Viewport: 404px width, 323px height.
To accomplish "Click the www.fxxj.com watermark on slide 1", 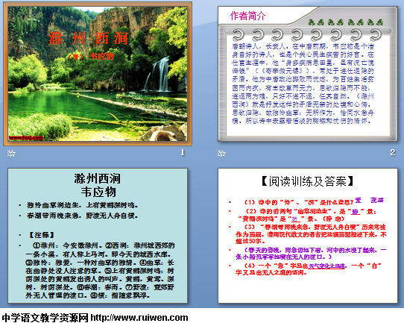I will point(26,137).
